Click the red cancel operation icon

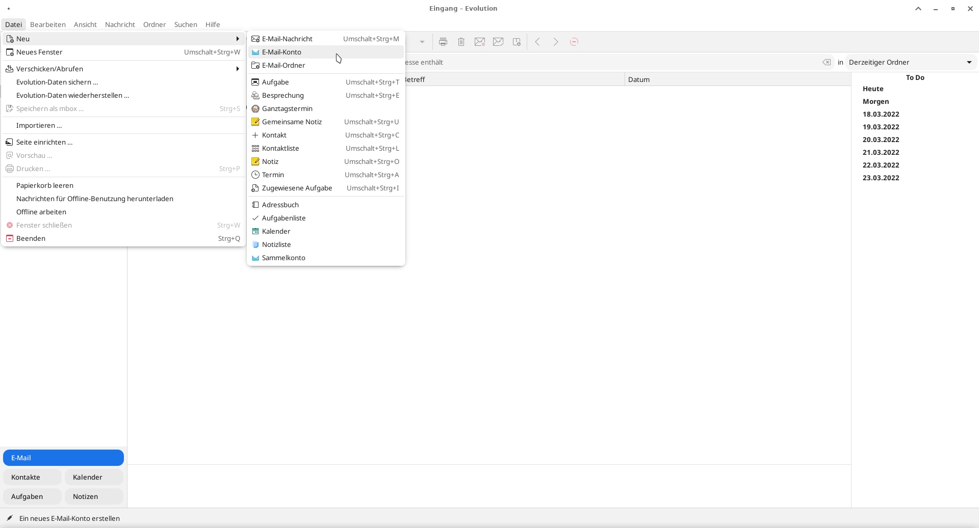point(574,42)
